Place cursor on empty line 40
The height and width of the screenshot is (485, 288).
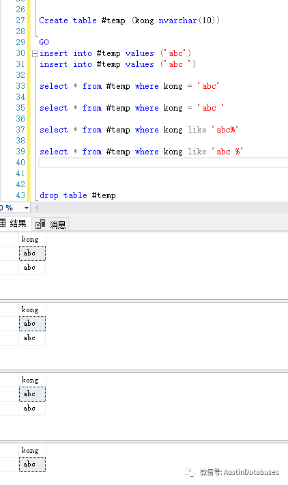pos(163,163)
